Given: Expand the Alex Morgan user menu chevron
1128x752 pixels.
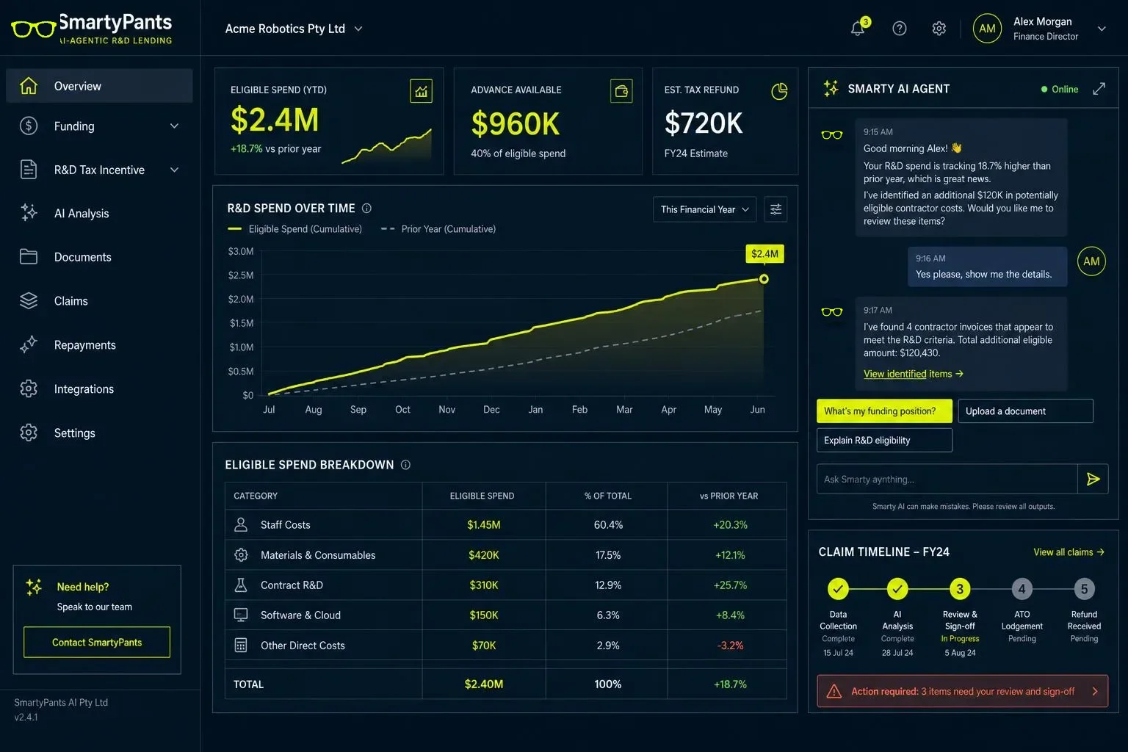Looking at the screenshot, I should point(1102,29).
